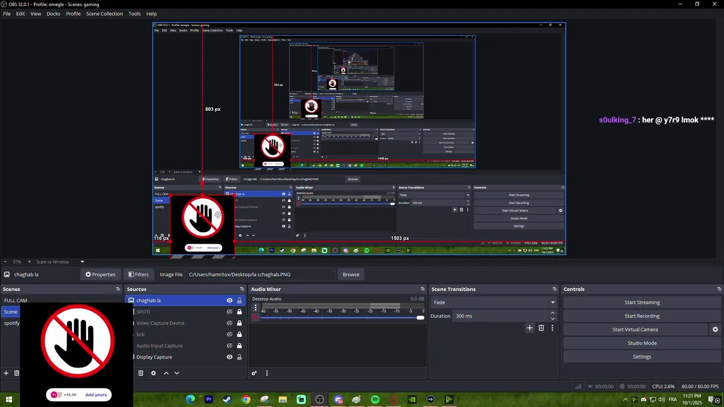Open the File menu
Screen dimensions: 724x407
coord(7,14)
